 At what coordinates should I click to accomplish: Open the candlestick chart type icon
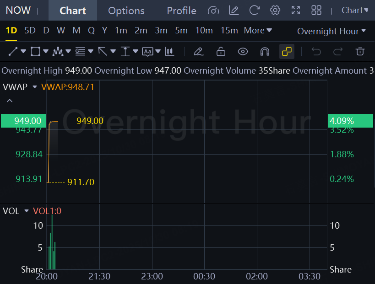tap(169, 52)
